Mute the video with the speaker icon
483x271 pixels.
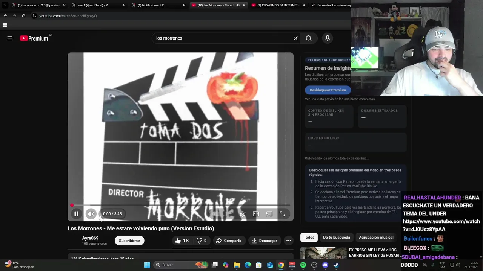(x=91, y=214)
